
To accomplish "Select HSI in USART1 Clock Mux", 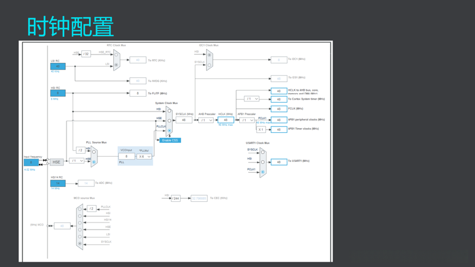I will [262, 162].
